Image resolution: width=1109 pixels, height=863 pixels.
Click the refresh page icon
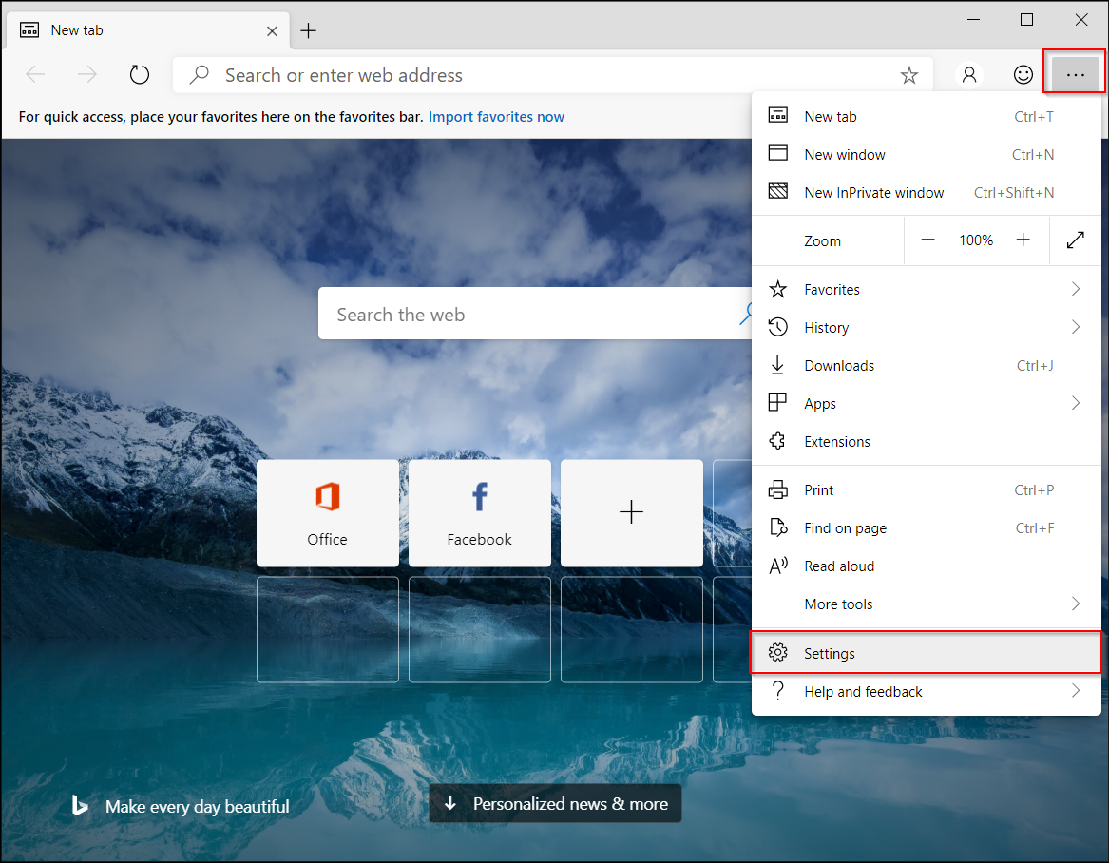(x=140, y=75)
